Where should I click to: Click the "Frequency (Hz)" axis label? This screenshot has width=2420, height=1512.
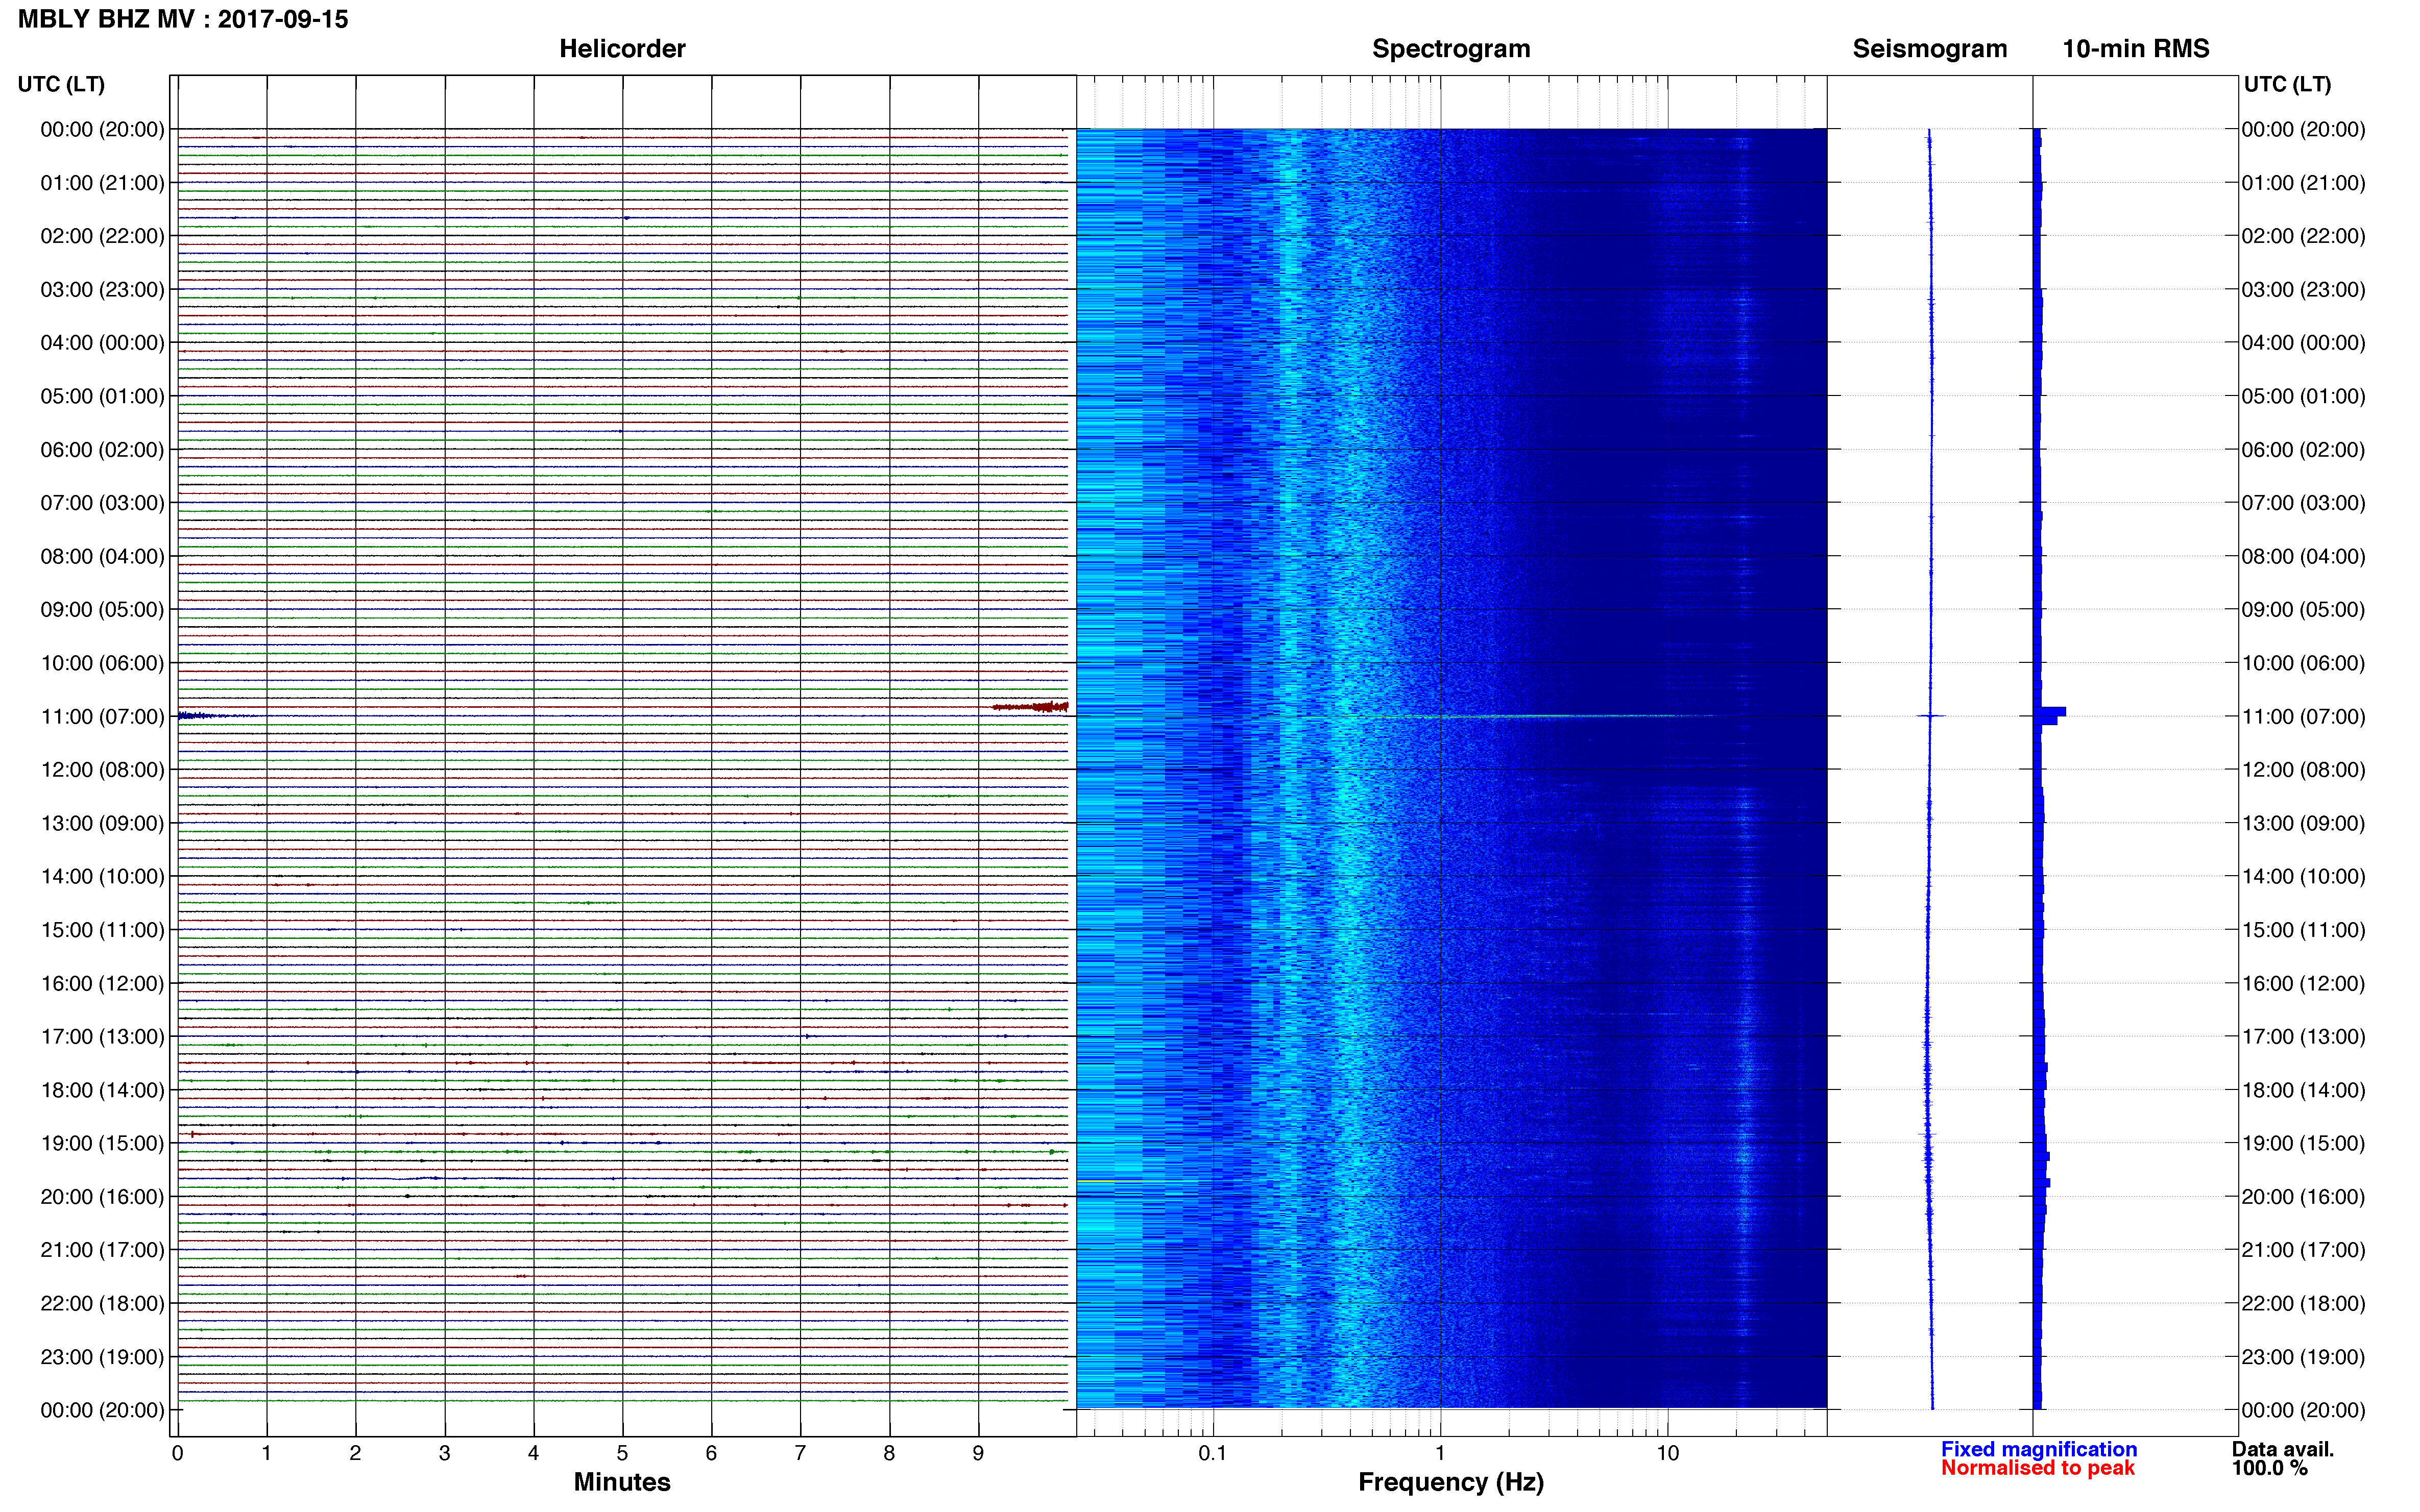click(1450, 1482)
